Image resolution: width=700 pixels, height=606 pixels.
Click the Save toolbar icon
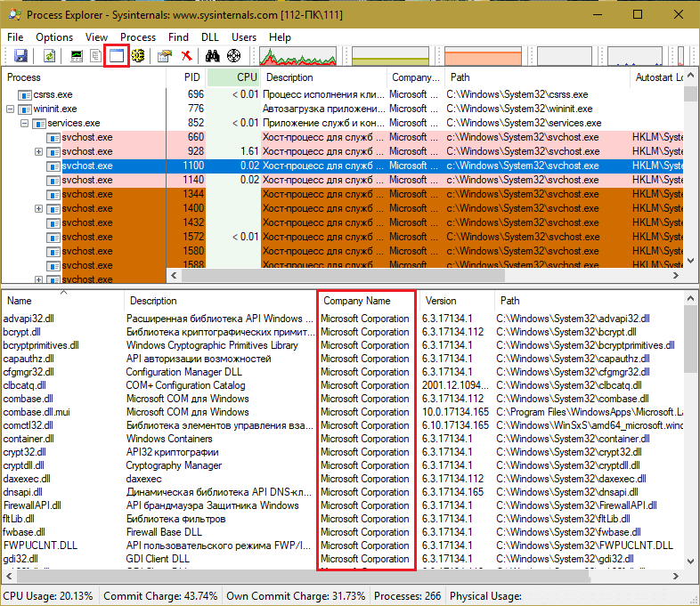21,56
